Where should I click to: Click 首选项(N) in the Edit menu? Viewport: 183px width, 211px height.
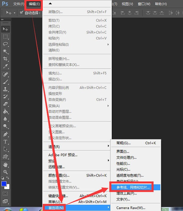[x=56, y=208]
